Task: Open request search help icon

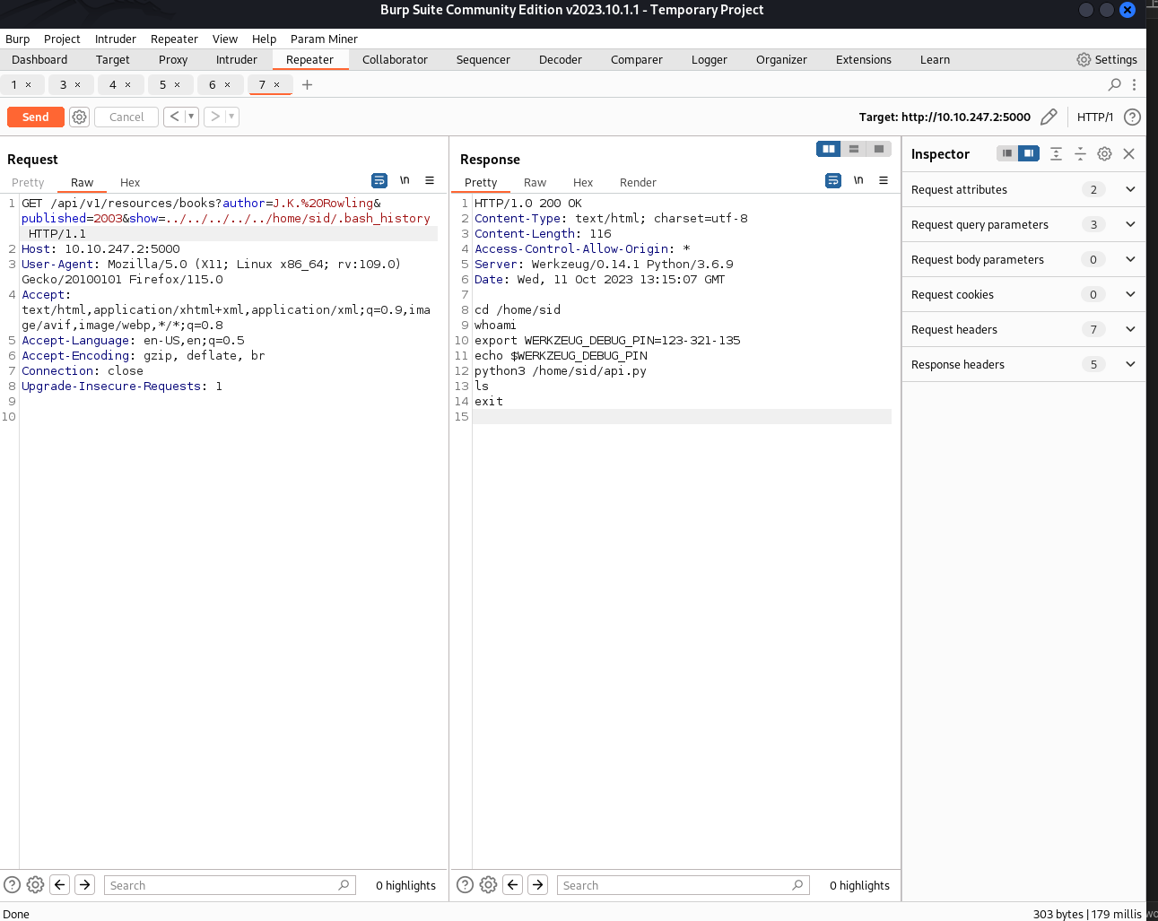Action: (12, 884)
